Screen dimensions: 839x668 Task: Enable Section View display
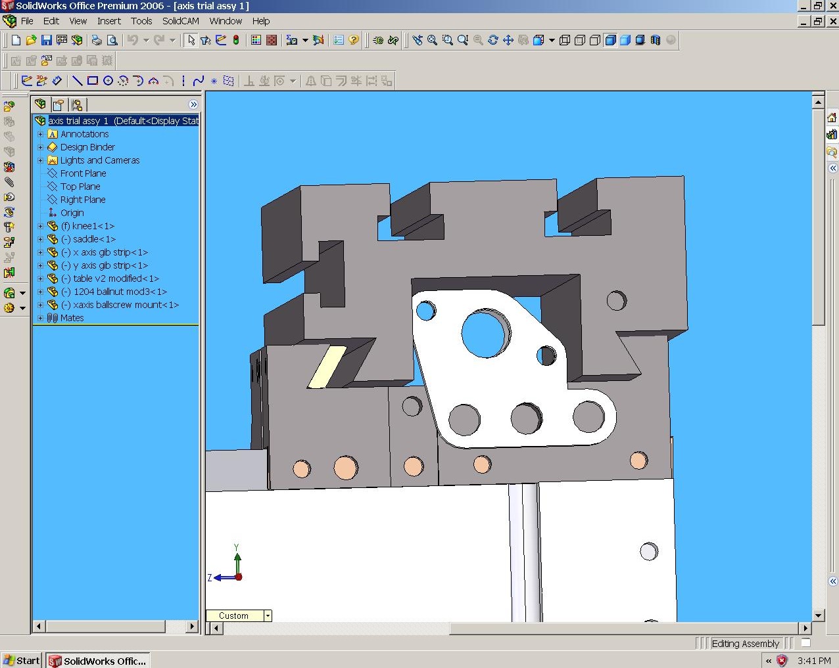[656, 40]
